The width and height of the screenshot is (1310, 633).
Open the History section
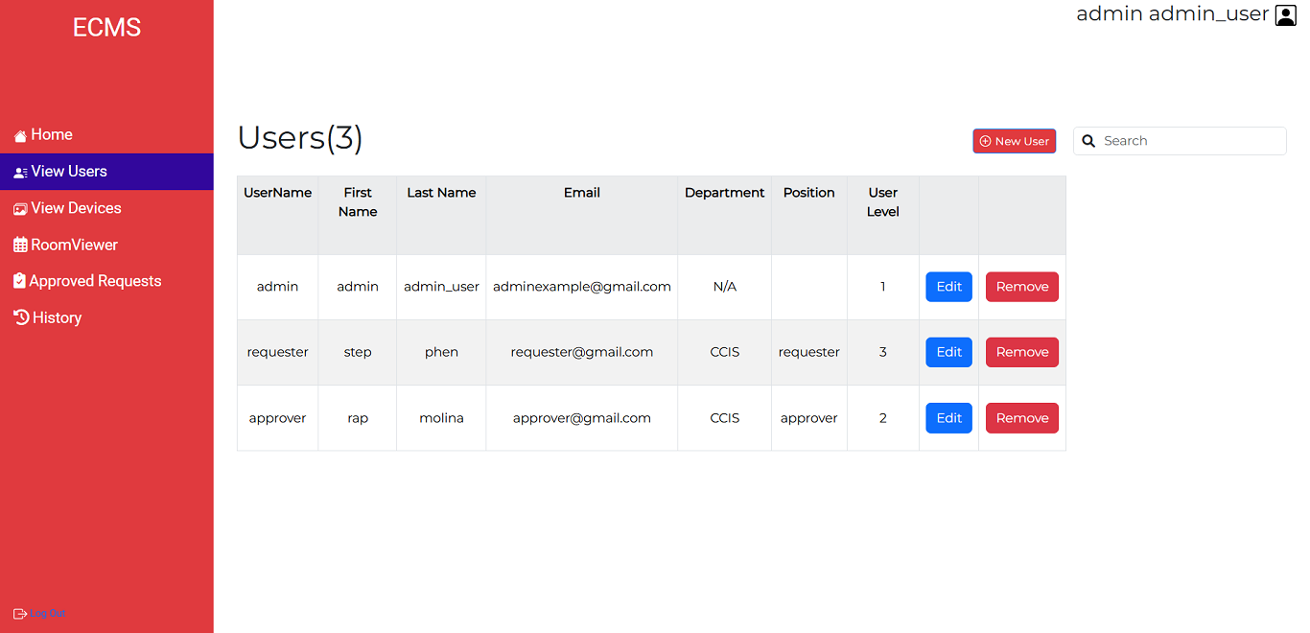(x=106, y=317)
